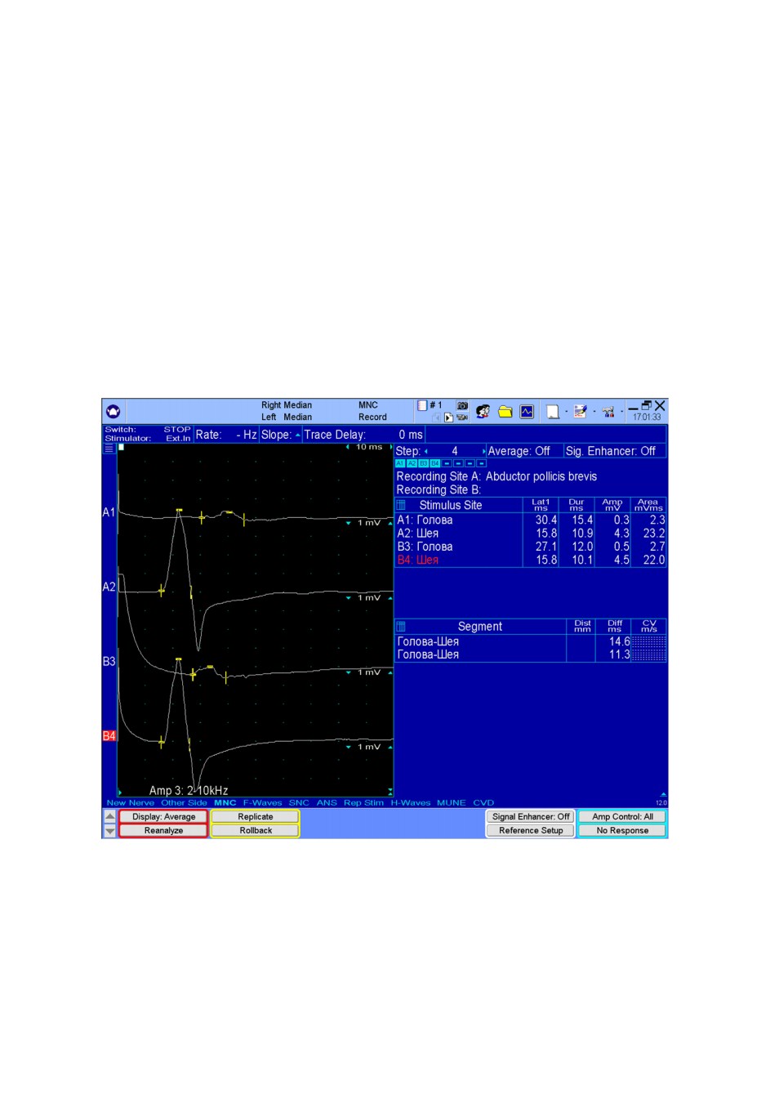Click the Trace Delay 0 ms field
The width and height of the screenshot is (779, 1103).
(363, 435)
